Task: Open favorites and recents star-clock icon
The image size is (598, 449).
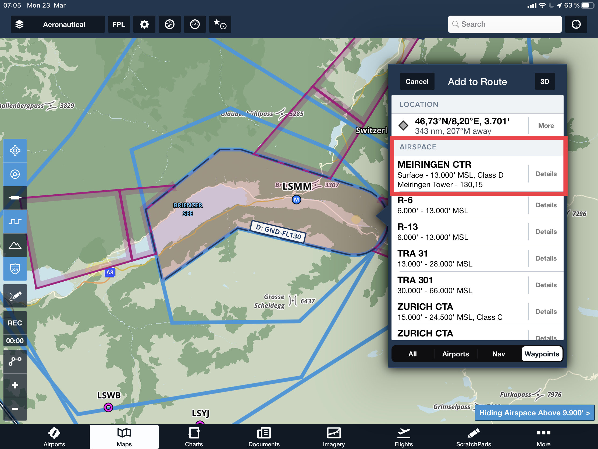Action: pos(220,24)
